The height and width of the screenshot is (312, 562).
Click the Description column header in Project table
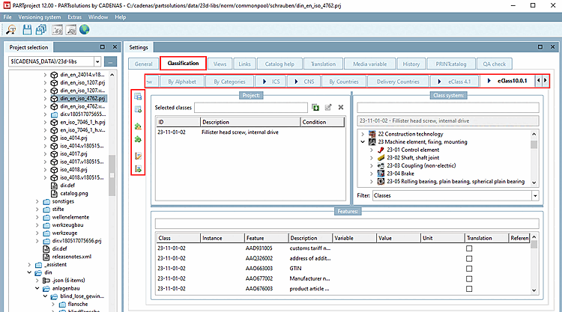pyautogui.click(x=250, y=122)
